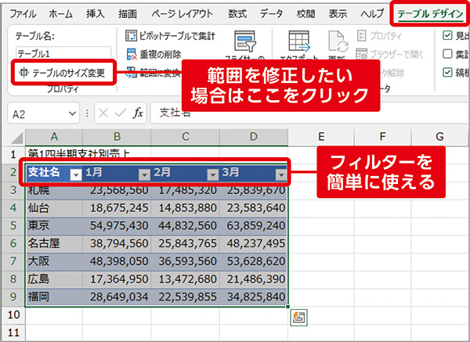
Task: Click the select-all corner triangle
Action: pos(16,139)
